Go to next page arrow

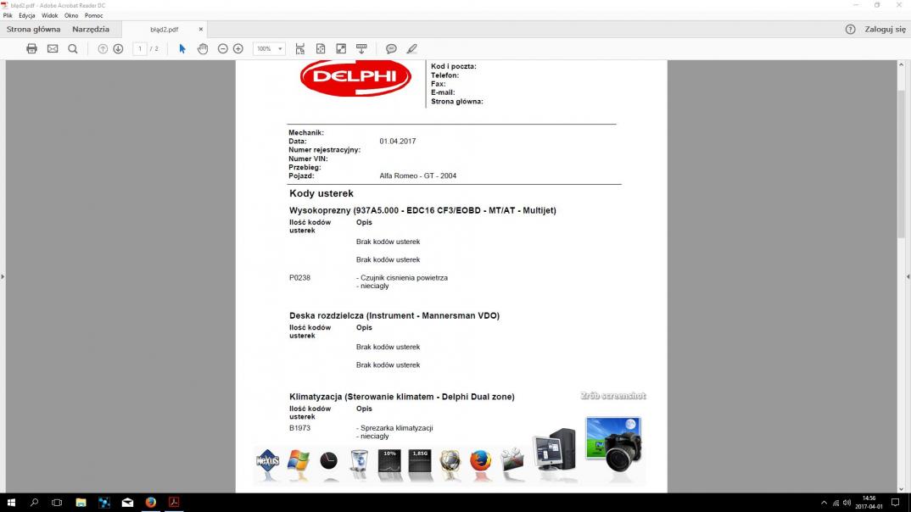[x=118, y=49]
